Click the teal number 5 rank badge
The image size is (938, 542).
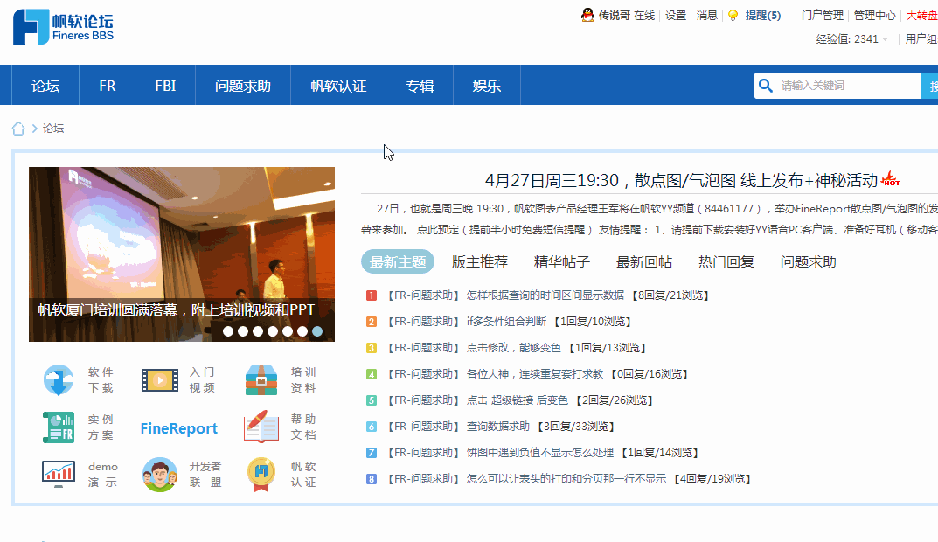pyautogui.click(x=372, y=400)
